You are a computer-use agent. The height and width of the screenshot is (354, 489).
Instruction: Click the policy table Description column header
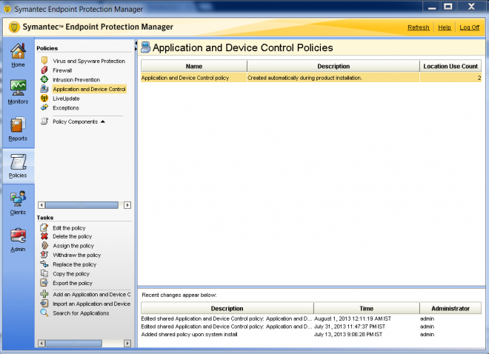point(333,66)
